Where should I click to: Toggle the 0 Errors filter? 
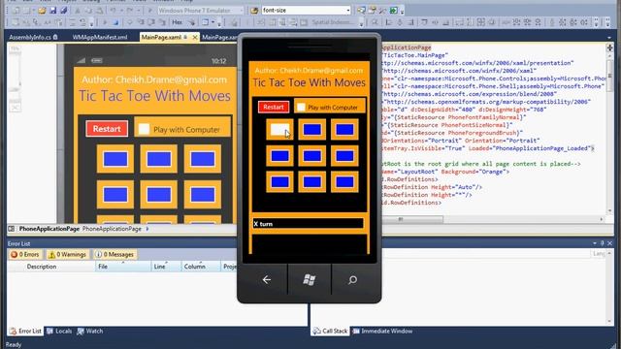click(26, 254)
